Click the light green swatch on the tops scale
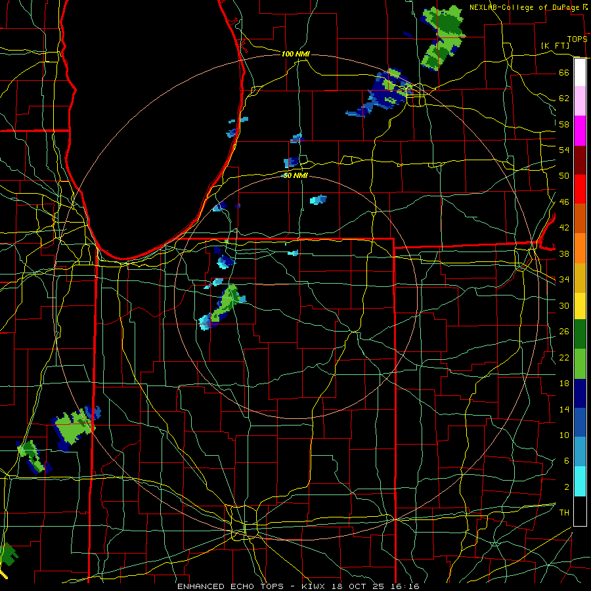 [580, 364]
